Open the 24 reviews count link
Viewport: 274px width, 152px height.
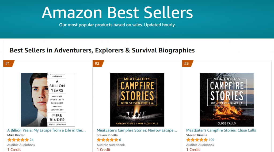click(32, 140)
